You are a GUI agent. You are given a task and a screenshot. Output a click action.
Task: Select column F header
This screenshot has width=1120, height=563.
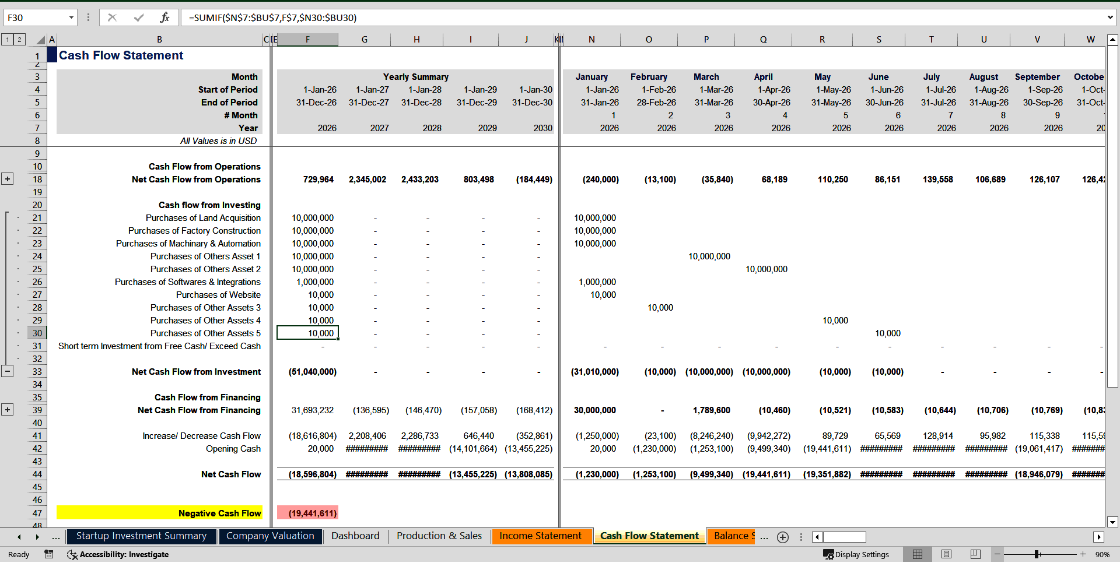pyautogui.click(x=307, y=40)
